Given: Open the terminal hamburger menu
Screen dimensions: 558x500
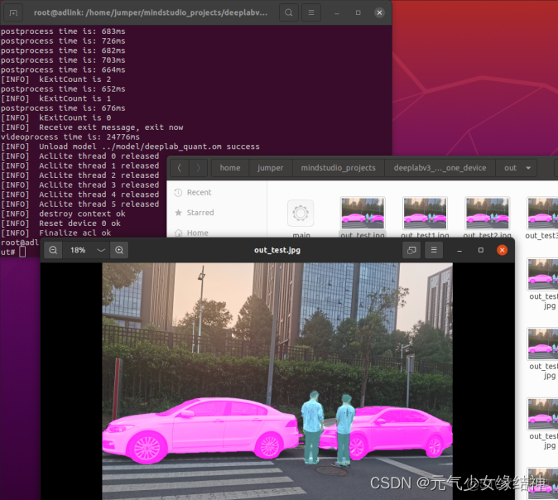Looking at the screenshot, I should coord(311,12).
